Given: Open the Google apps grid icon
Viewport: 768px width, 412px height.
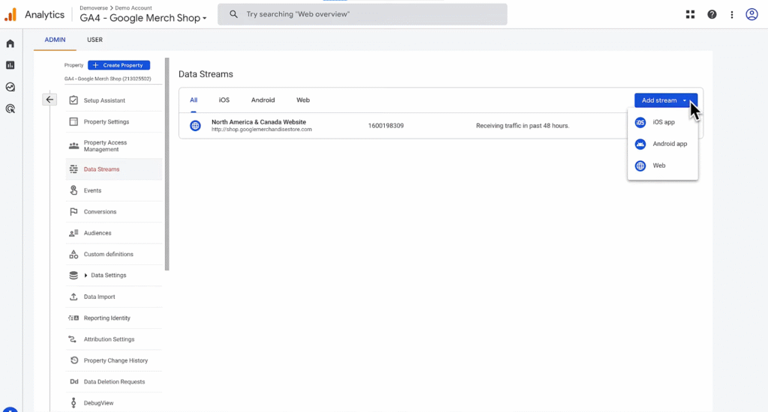Looking at the screenshot, I should point(690,14).
